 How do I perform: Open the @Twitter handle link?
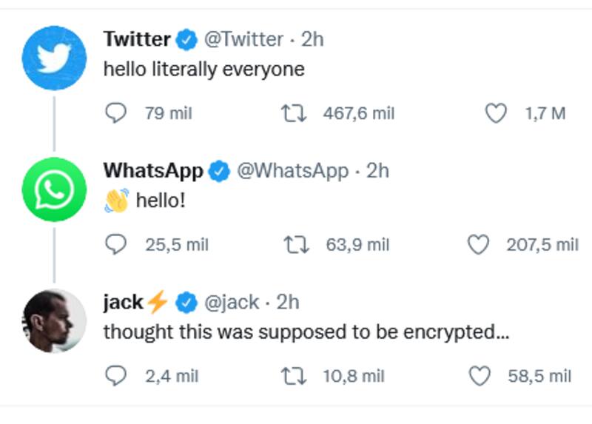(x=243, y=38)
